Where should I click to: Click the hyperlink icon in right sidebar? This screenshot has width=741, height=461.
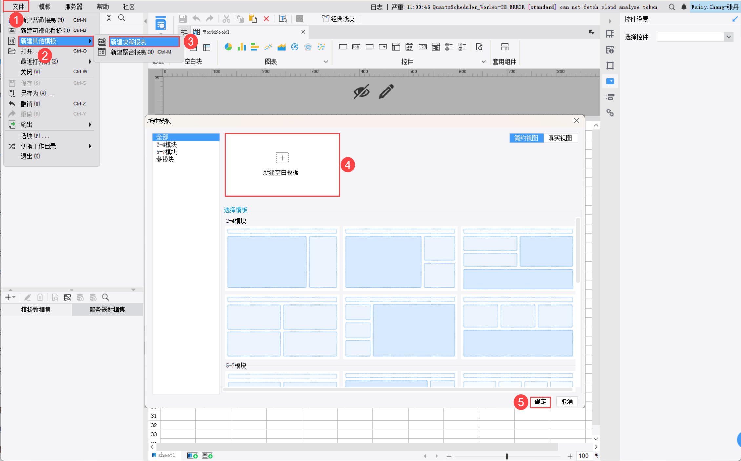610,113
